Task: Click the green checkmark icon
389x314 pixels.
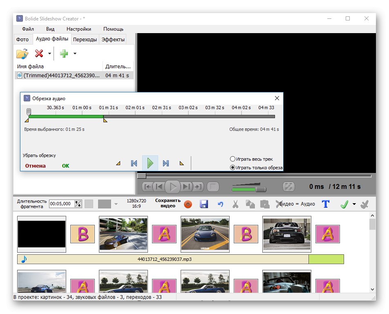Action: click(344, 204)
